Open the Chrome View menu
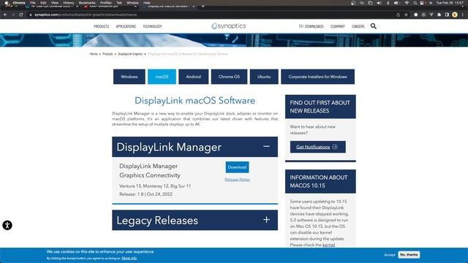Screen dimensions: 468x263 (x=55, y=3)
